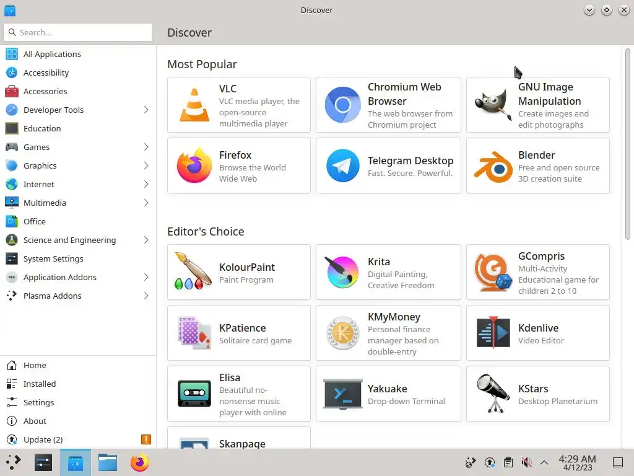
Task: Click the Telegram Desktop paper plane icon
Action: (342, 165)
